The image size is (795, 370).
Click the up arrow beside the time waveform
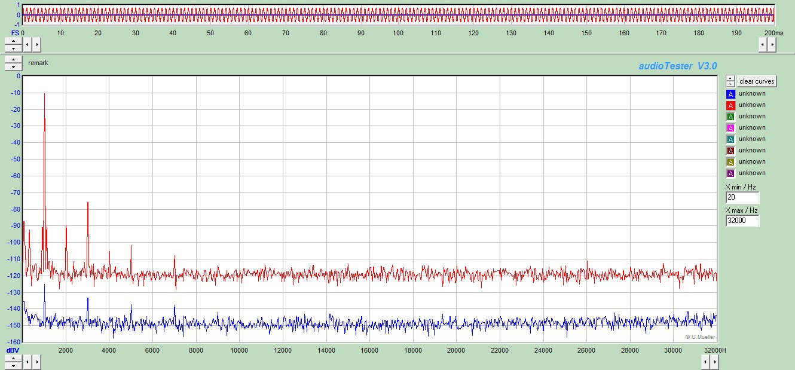point(14,41)
